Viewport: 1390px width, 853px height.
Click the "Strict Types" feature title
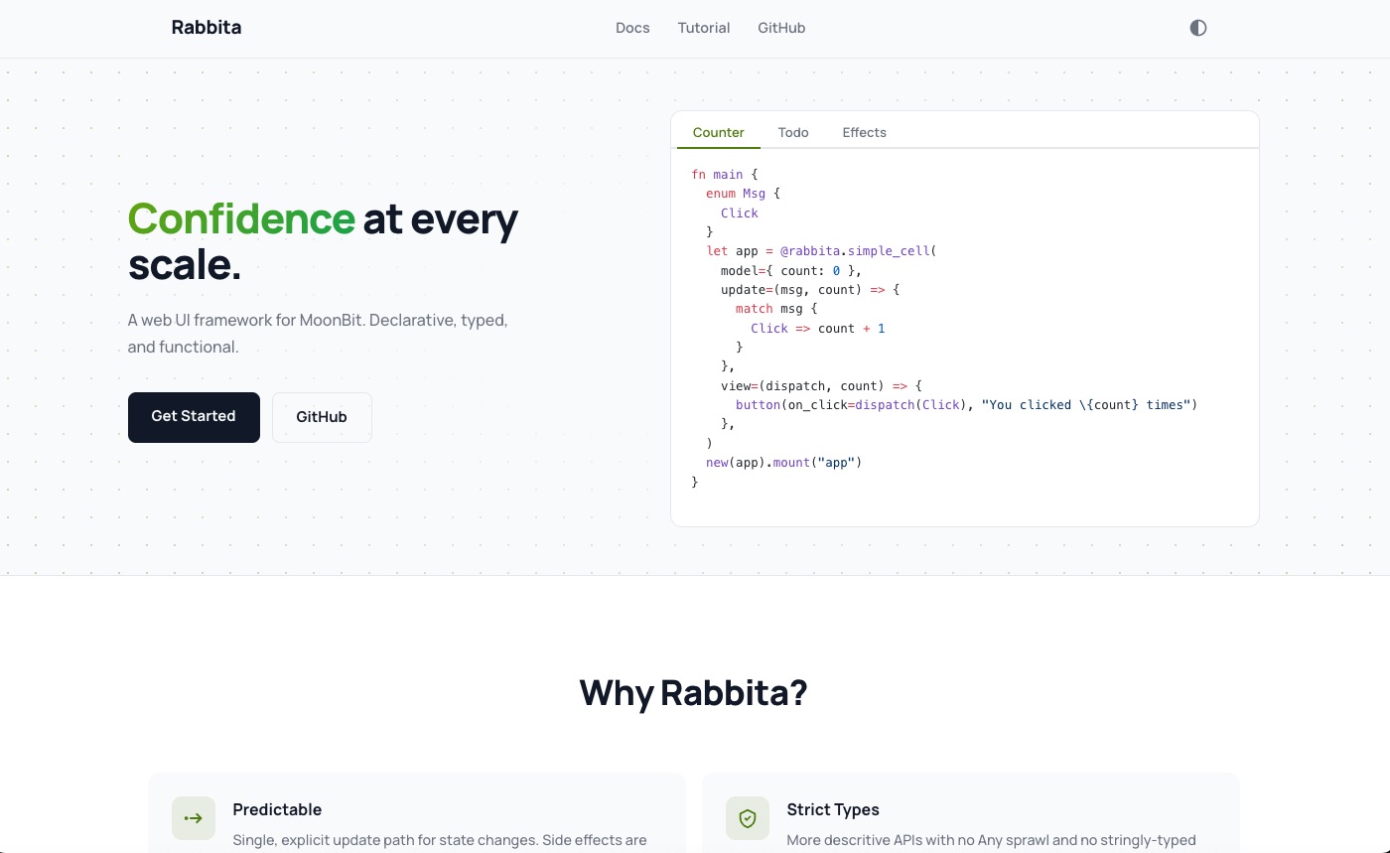click(x=833, y=809)
